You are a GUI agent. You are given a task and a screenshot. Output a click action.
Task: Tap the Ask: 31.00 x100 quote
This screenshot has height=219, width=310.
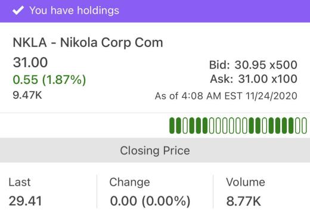pyautogui.click(x=253, y=79)
